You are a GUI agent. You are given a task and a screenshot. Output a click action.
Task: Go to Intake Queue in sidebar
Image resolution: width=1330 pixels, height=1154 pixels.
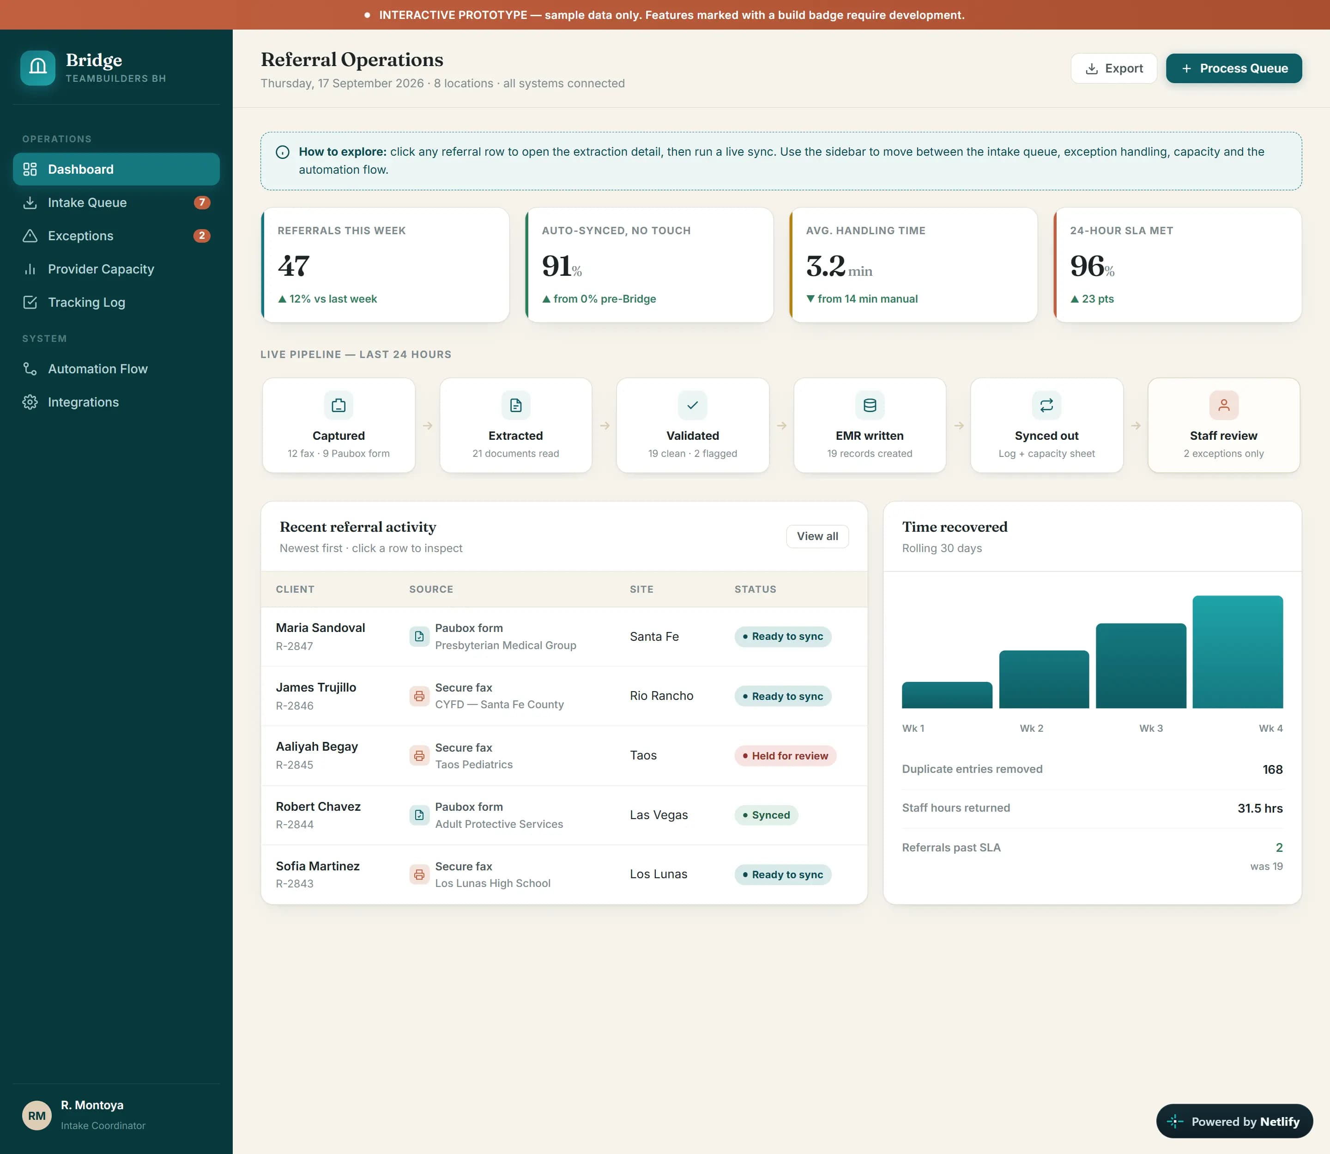click(x=116, y=202)
